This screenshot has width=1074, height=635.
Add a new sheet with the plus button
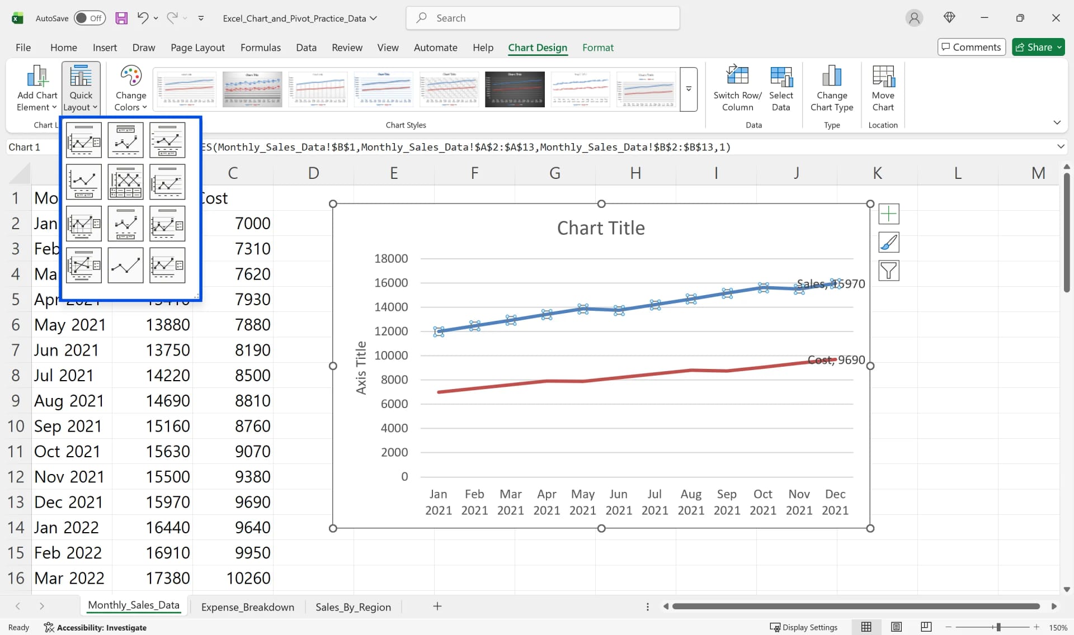tap(437, 606)
